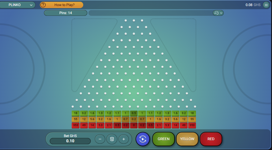Click the plus icon to increase bet
Viewport: 272px width, 150px height.
[x=124, y=139]
